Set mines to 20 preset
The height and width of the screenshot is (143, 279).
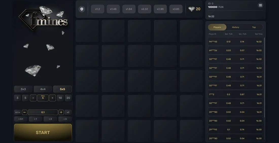click(68, 98)
